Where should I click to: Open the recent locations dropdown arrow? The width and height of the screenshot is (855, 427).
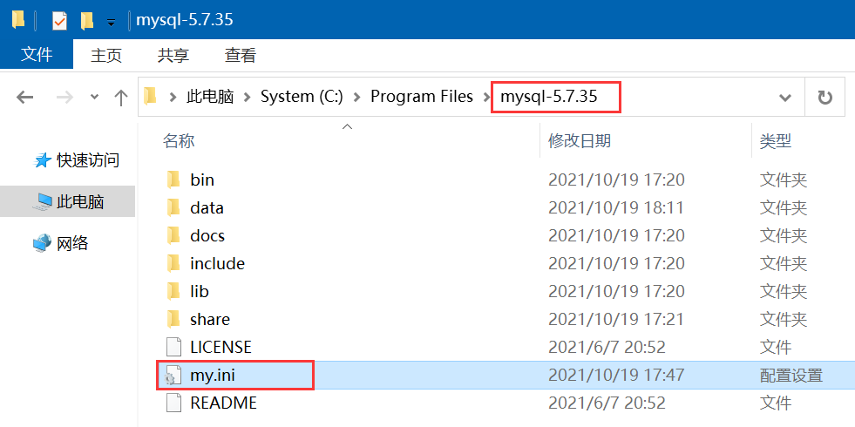(95, 97)
